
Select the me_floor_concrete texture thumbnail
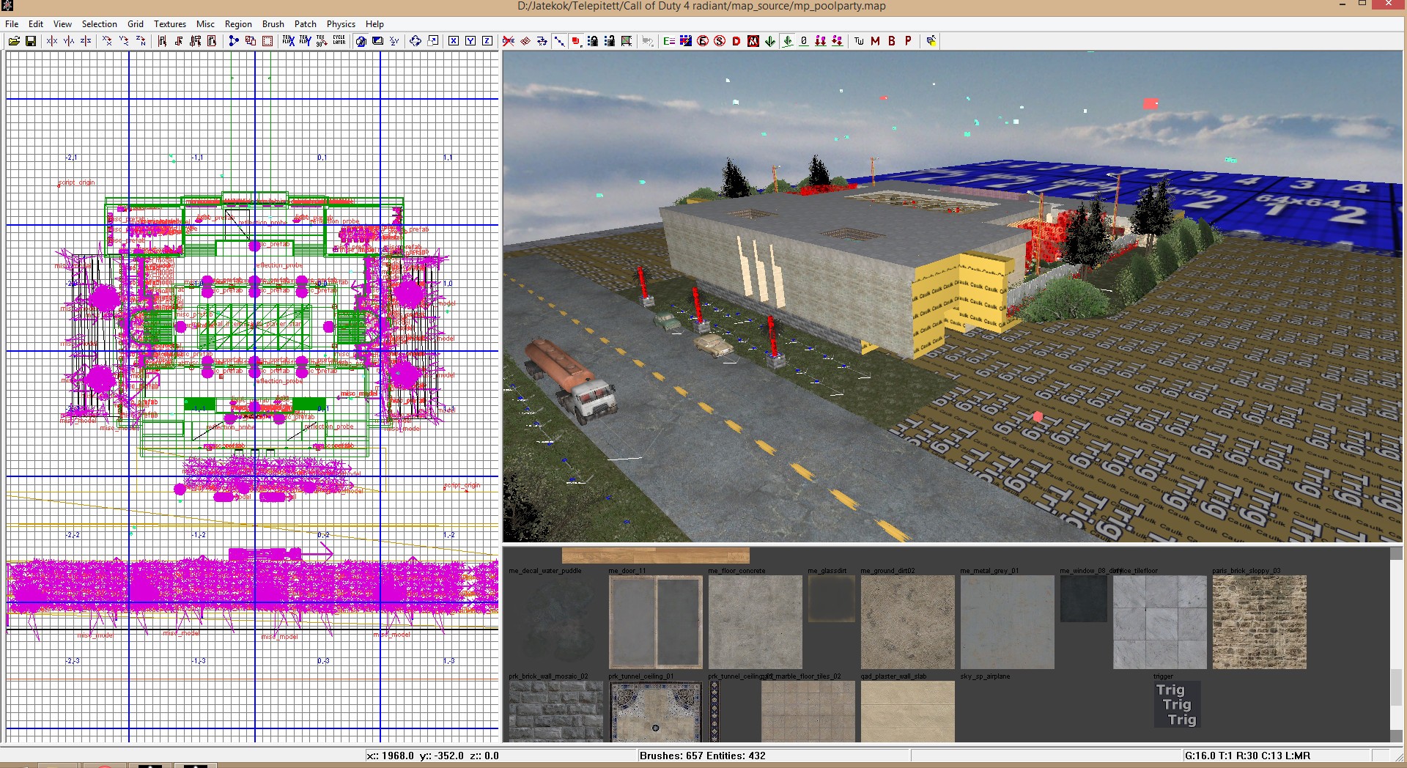coord(755,622)
